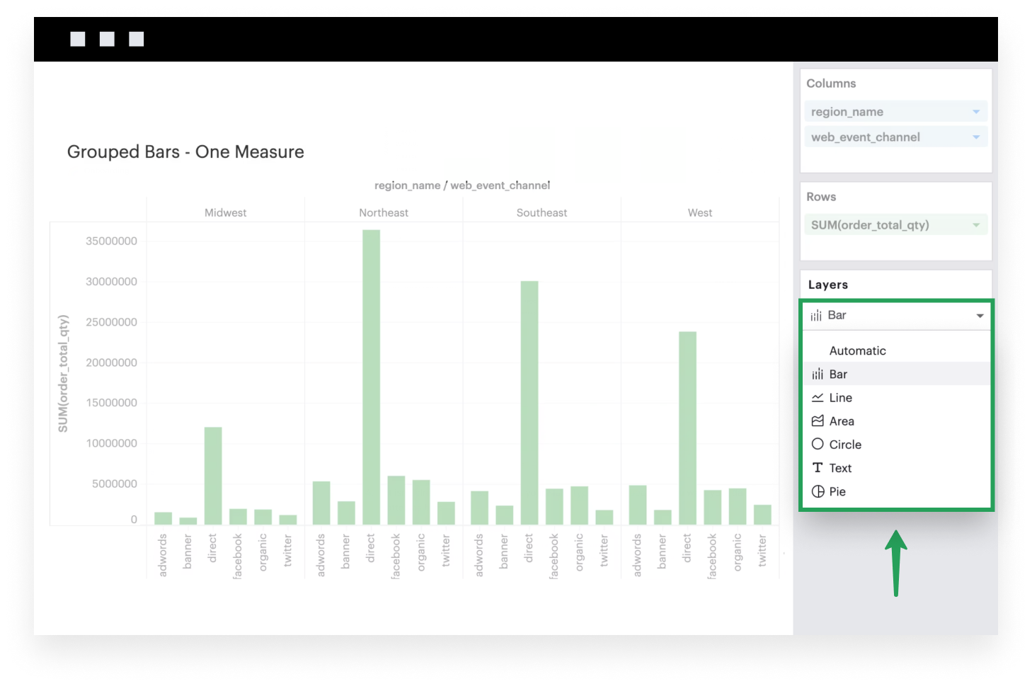The height and width of the screenshot is (686, 1032).
Task: Click bar icon in Layers selector field
Action: click(x=816, y=316)
